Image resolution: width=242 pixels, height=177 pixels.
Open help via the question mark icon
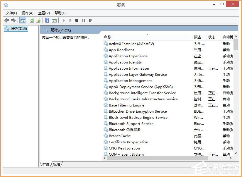pyautogui.click(x=47, y=20)
